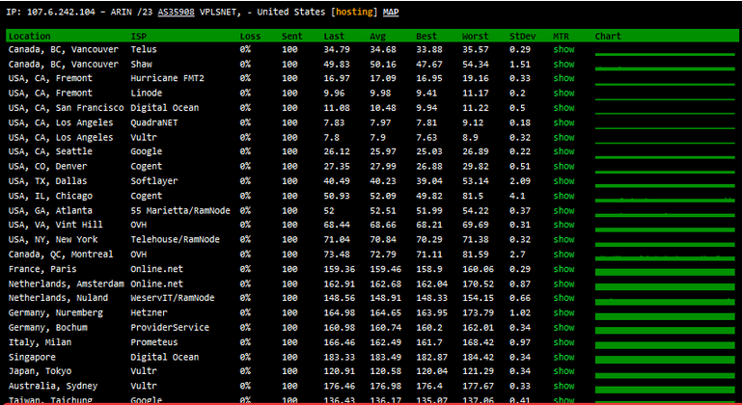Click 55 Marietta/RamNode ISP cell
Viewport: 742px width, 405px height.
pos(180,210)
